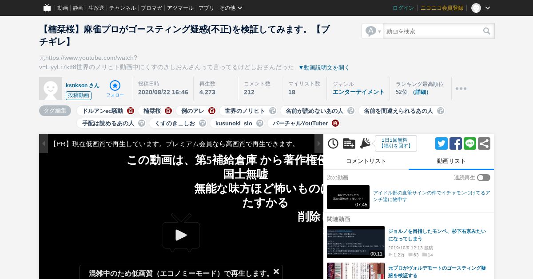This screenshot has height=279, width=533.
Task: Open the 静画 menu item
Action: pos(78,8)
